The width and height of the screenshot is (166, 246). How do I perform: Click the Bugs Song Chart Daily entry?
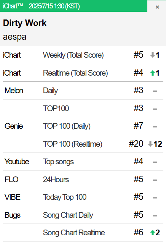pos(83,215)
